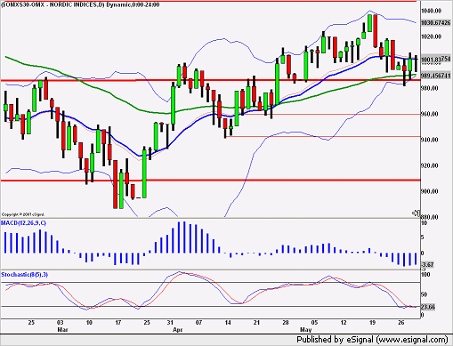
Task: Click the 14 date label
Action: [x=228, y=323]
